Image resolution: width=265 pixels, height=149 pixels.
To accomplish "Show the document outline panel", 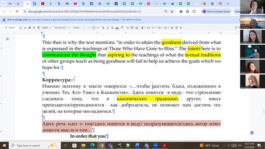I will pyautogui.click(x=7, y=39).
